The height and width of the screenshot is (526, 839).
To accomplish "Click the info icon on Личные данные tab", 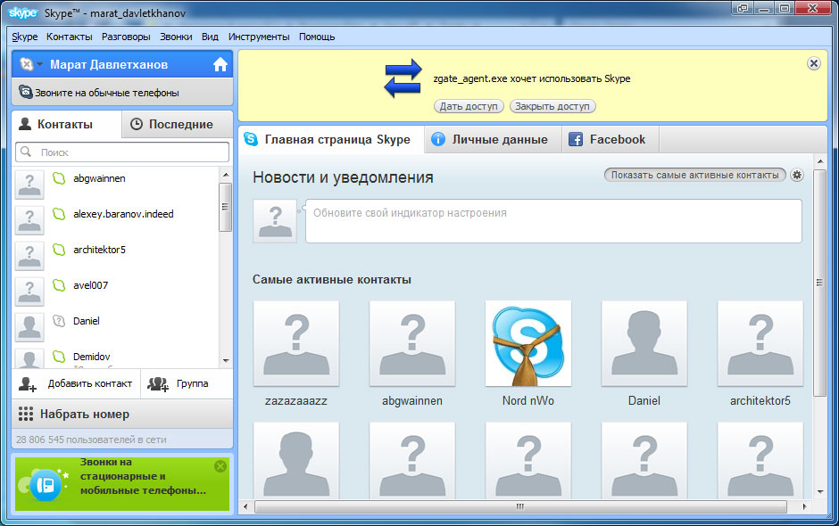I will coord(437,139).
